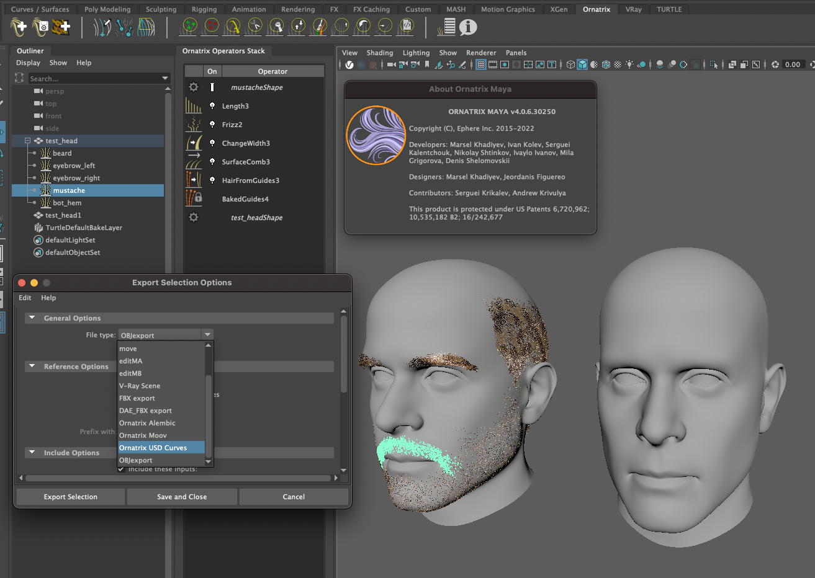
Task: Disable the HairFromGuides3 operator lightbulb
Action: pos(212,180)
